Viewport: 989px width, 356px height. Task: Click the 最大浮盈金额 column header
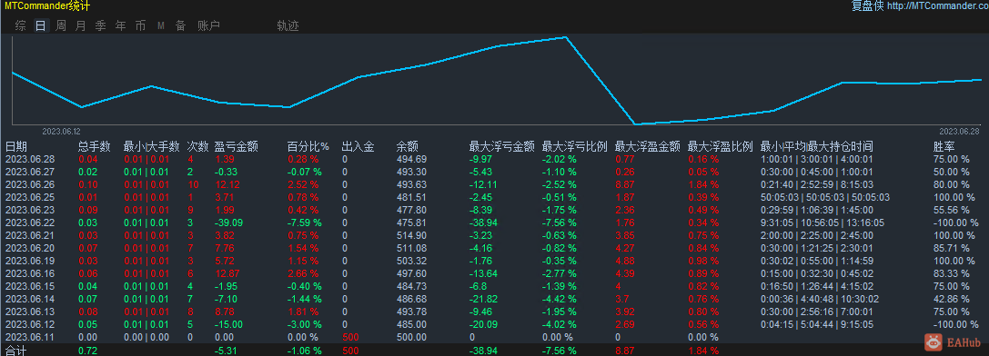[648, 146]
